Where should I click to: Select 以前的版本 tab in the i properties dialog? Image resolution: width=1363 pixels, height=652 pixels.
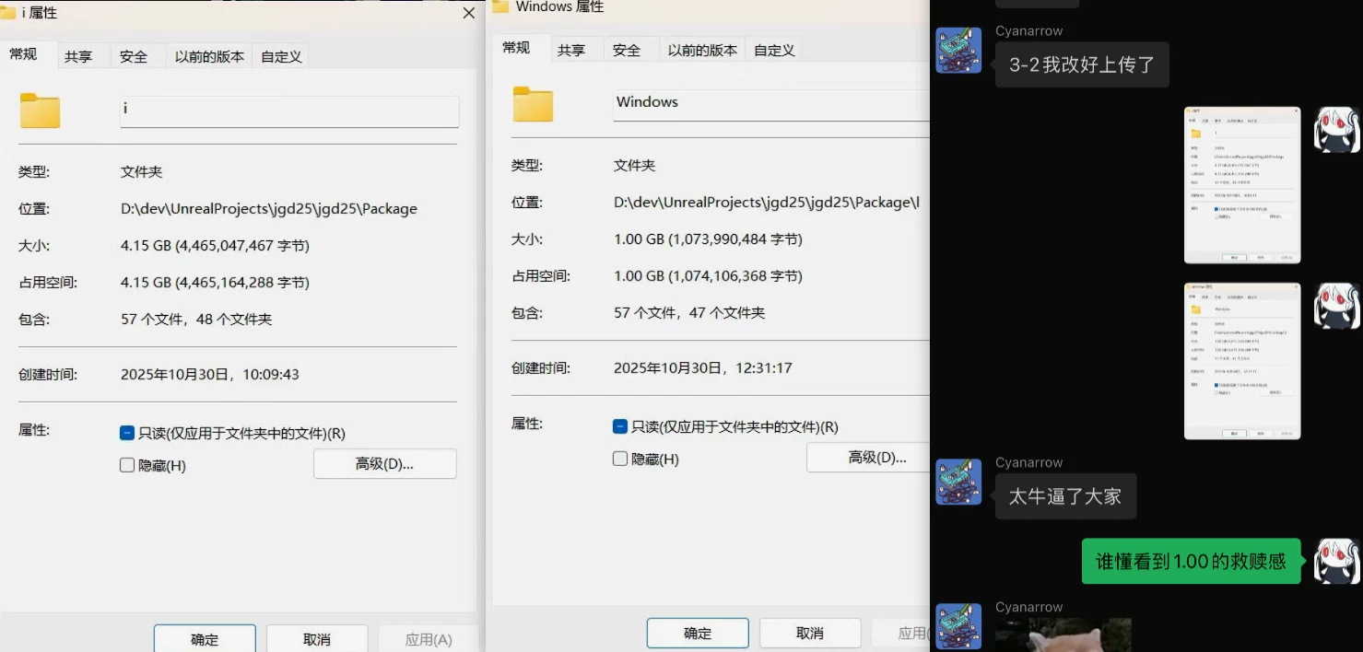tap(209, 56)
